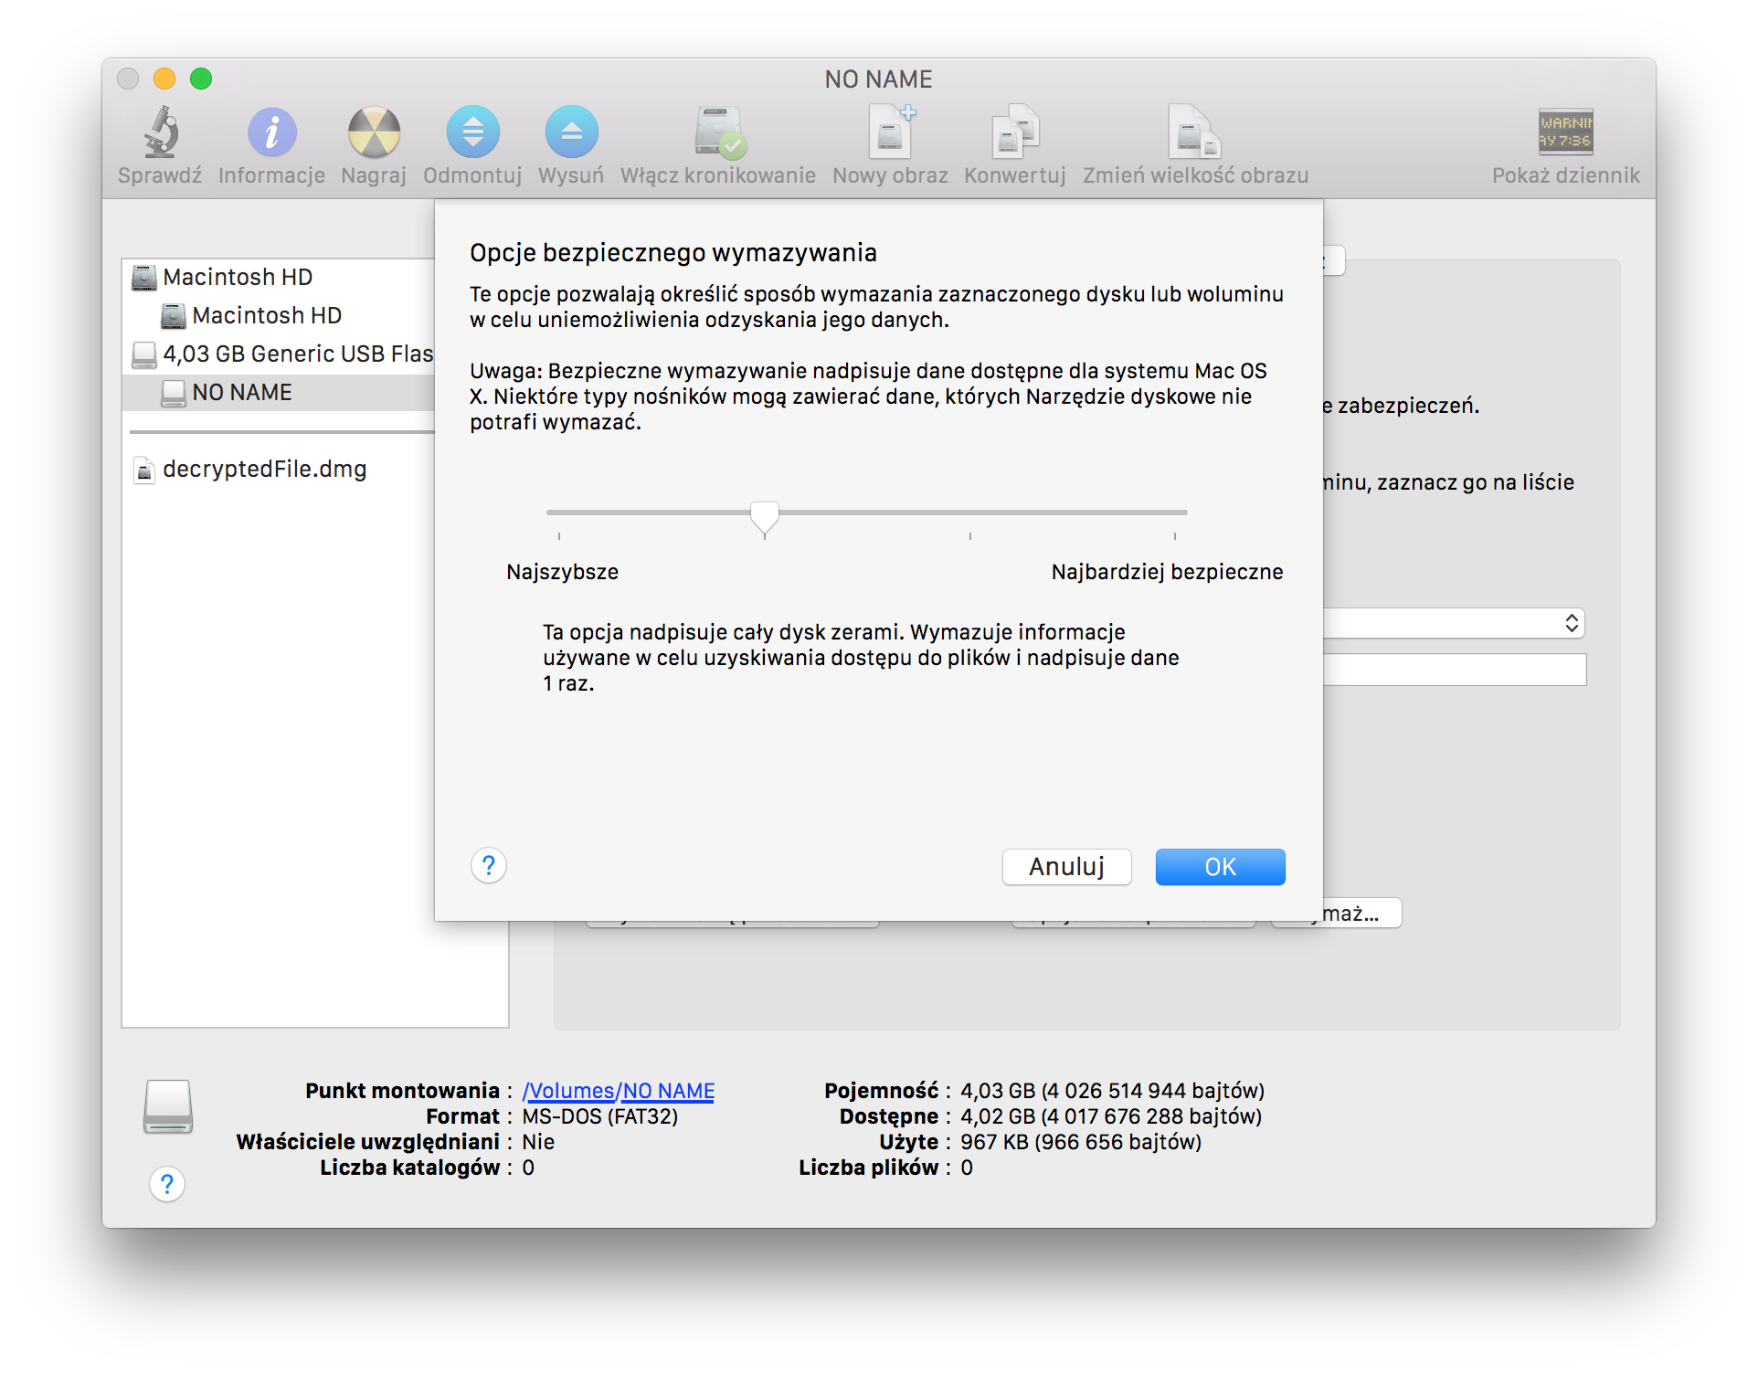Open help in the erase options dialog
Screen dimensions: 1758x1374
[489, 865]
